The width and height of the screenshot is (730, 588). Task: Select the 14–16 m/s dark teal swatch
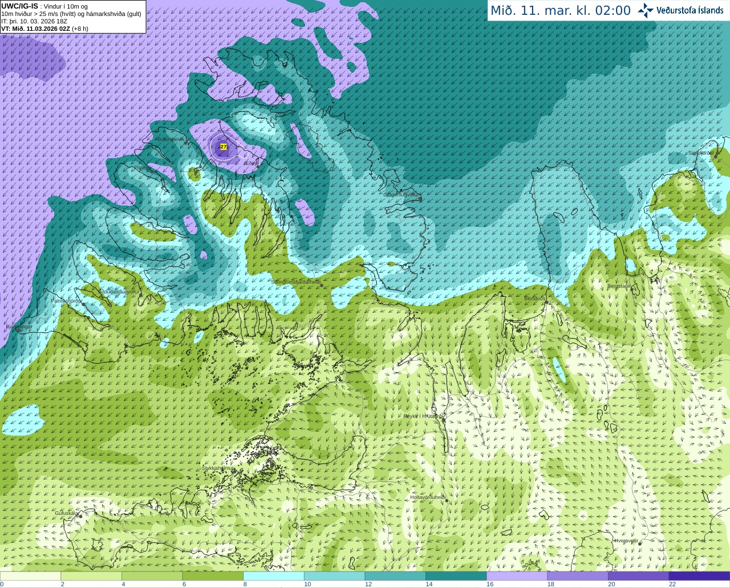(x=456, y=576)
